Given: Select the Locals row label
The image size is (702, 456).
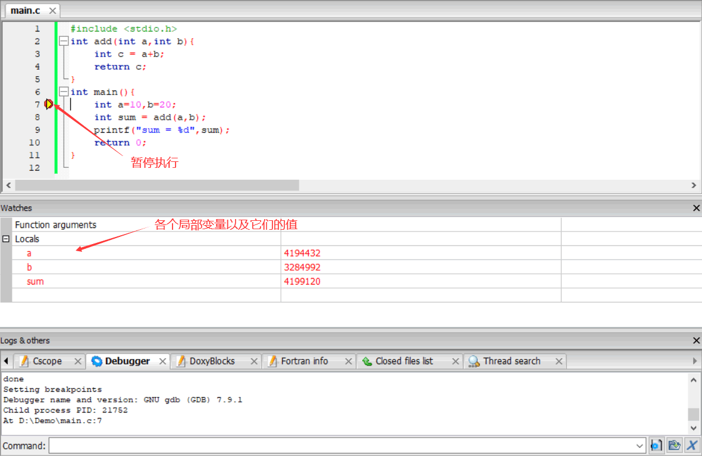Looking at the screenshot, I should pyautogui.click(x=27, y=239).
